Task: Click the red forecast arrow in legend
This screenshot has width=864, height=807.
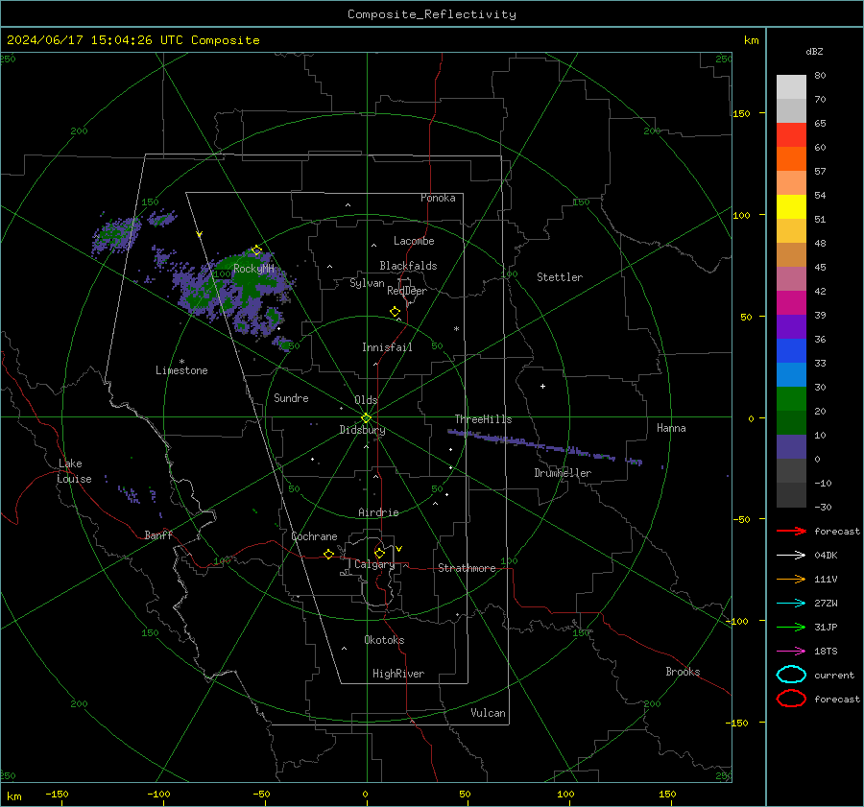Action: pyautogui.click(x=791, y=531)
